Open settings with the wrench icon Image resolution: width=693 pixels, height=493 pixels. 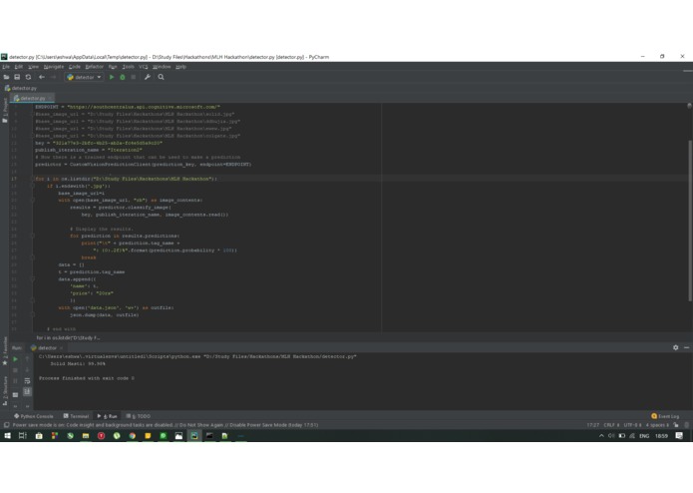148,78
